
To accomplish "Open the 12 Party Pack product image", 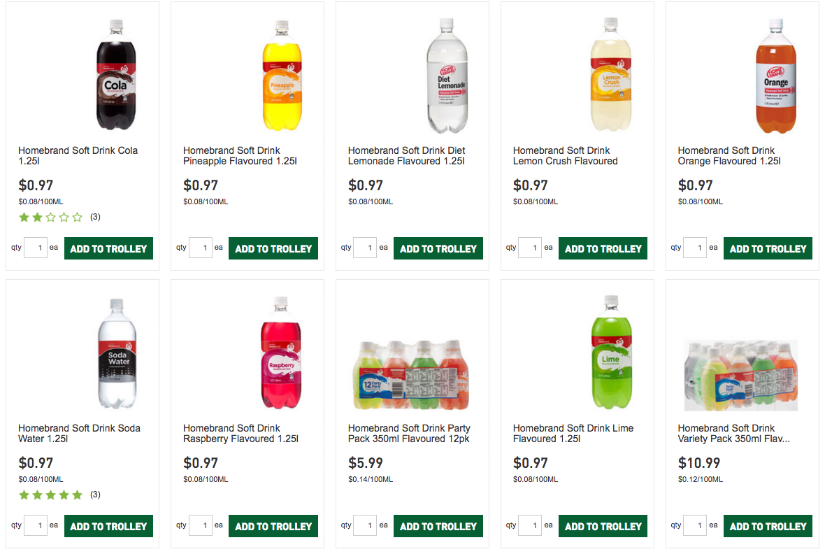I will (411, 374).
